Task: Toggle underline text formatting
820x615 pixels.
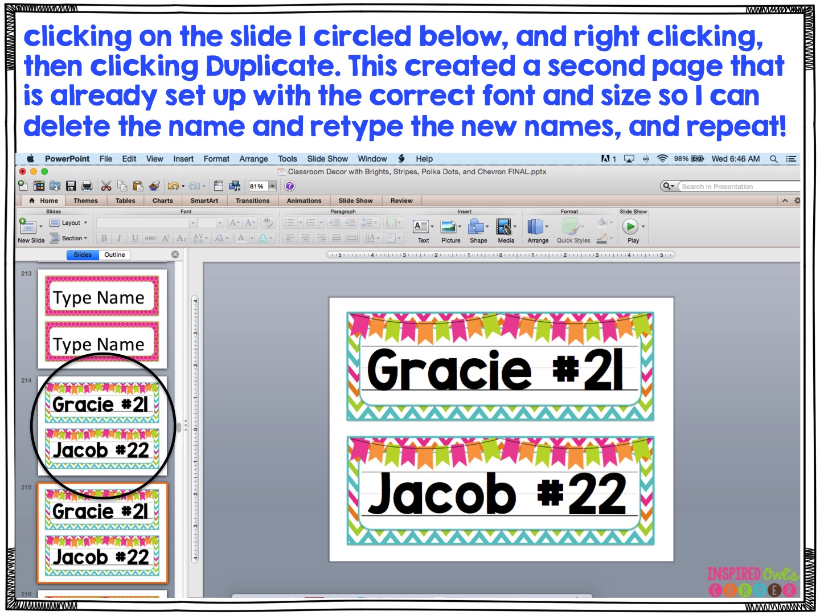Action: pyautogui.click(x=134, y=238)
